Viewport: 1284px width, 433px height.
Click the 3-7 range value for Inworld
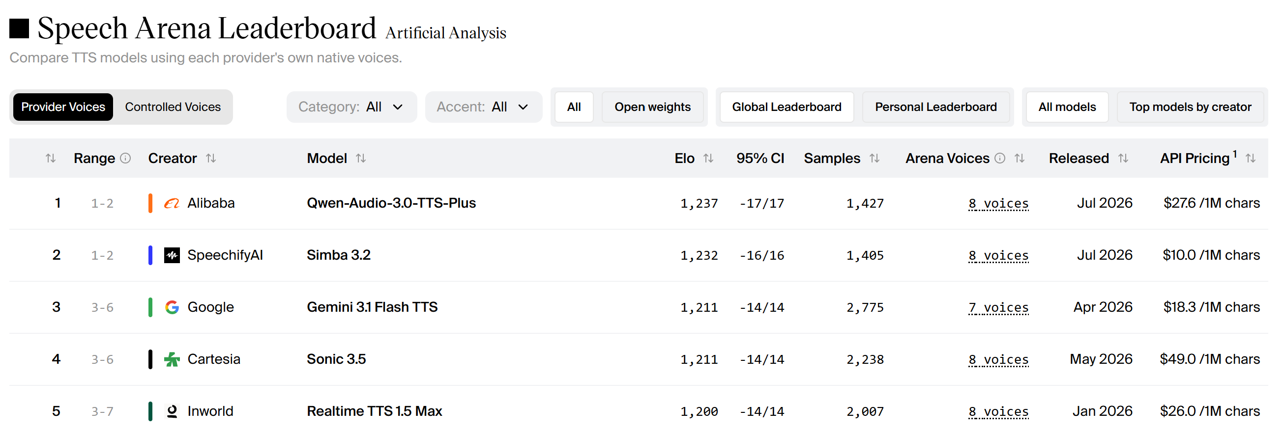pyautogui.click(x=102, y=411)
